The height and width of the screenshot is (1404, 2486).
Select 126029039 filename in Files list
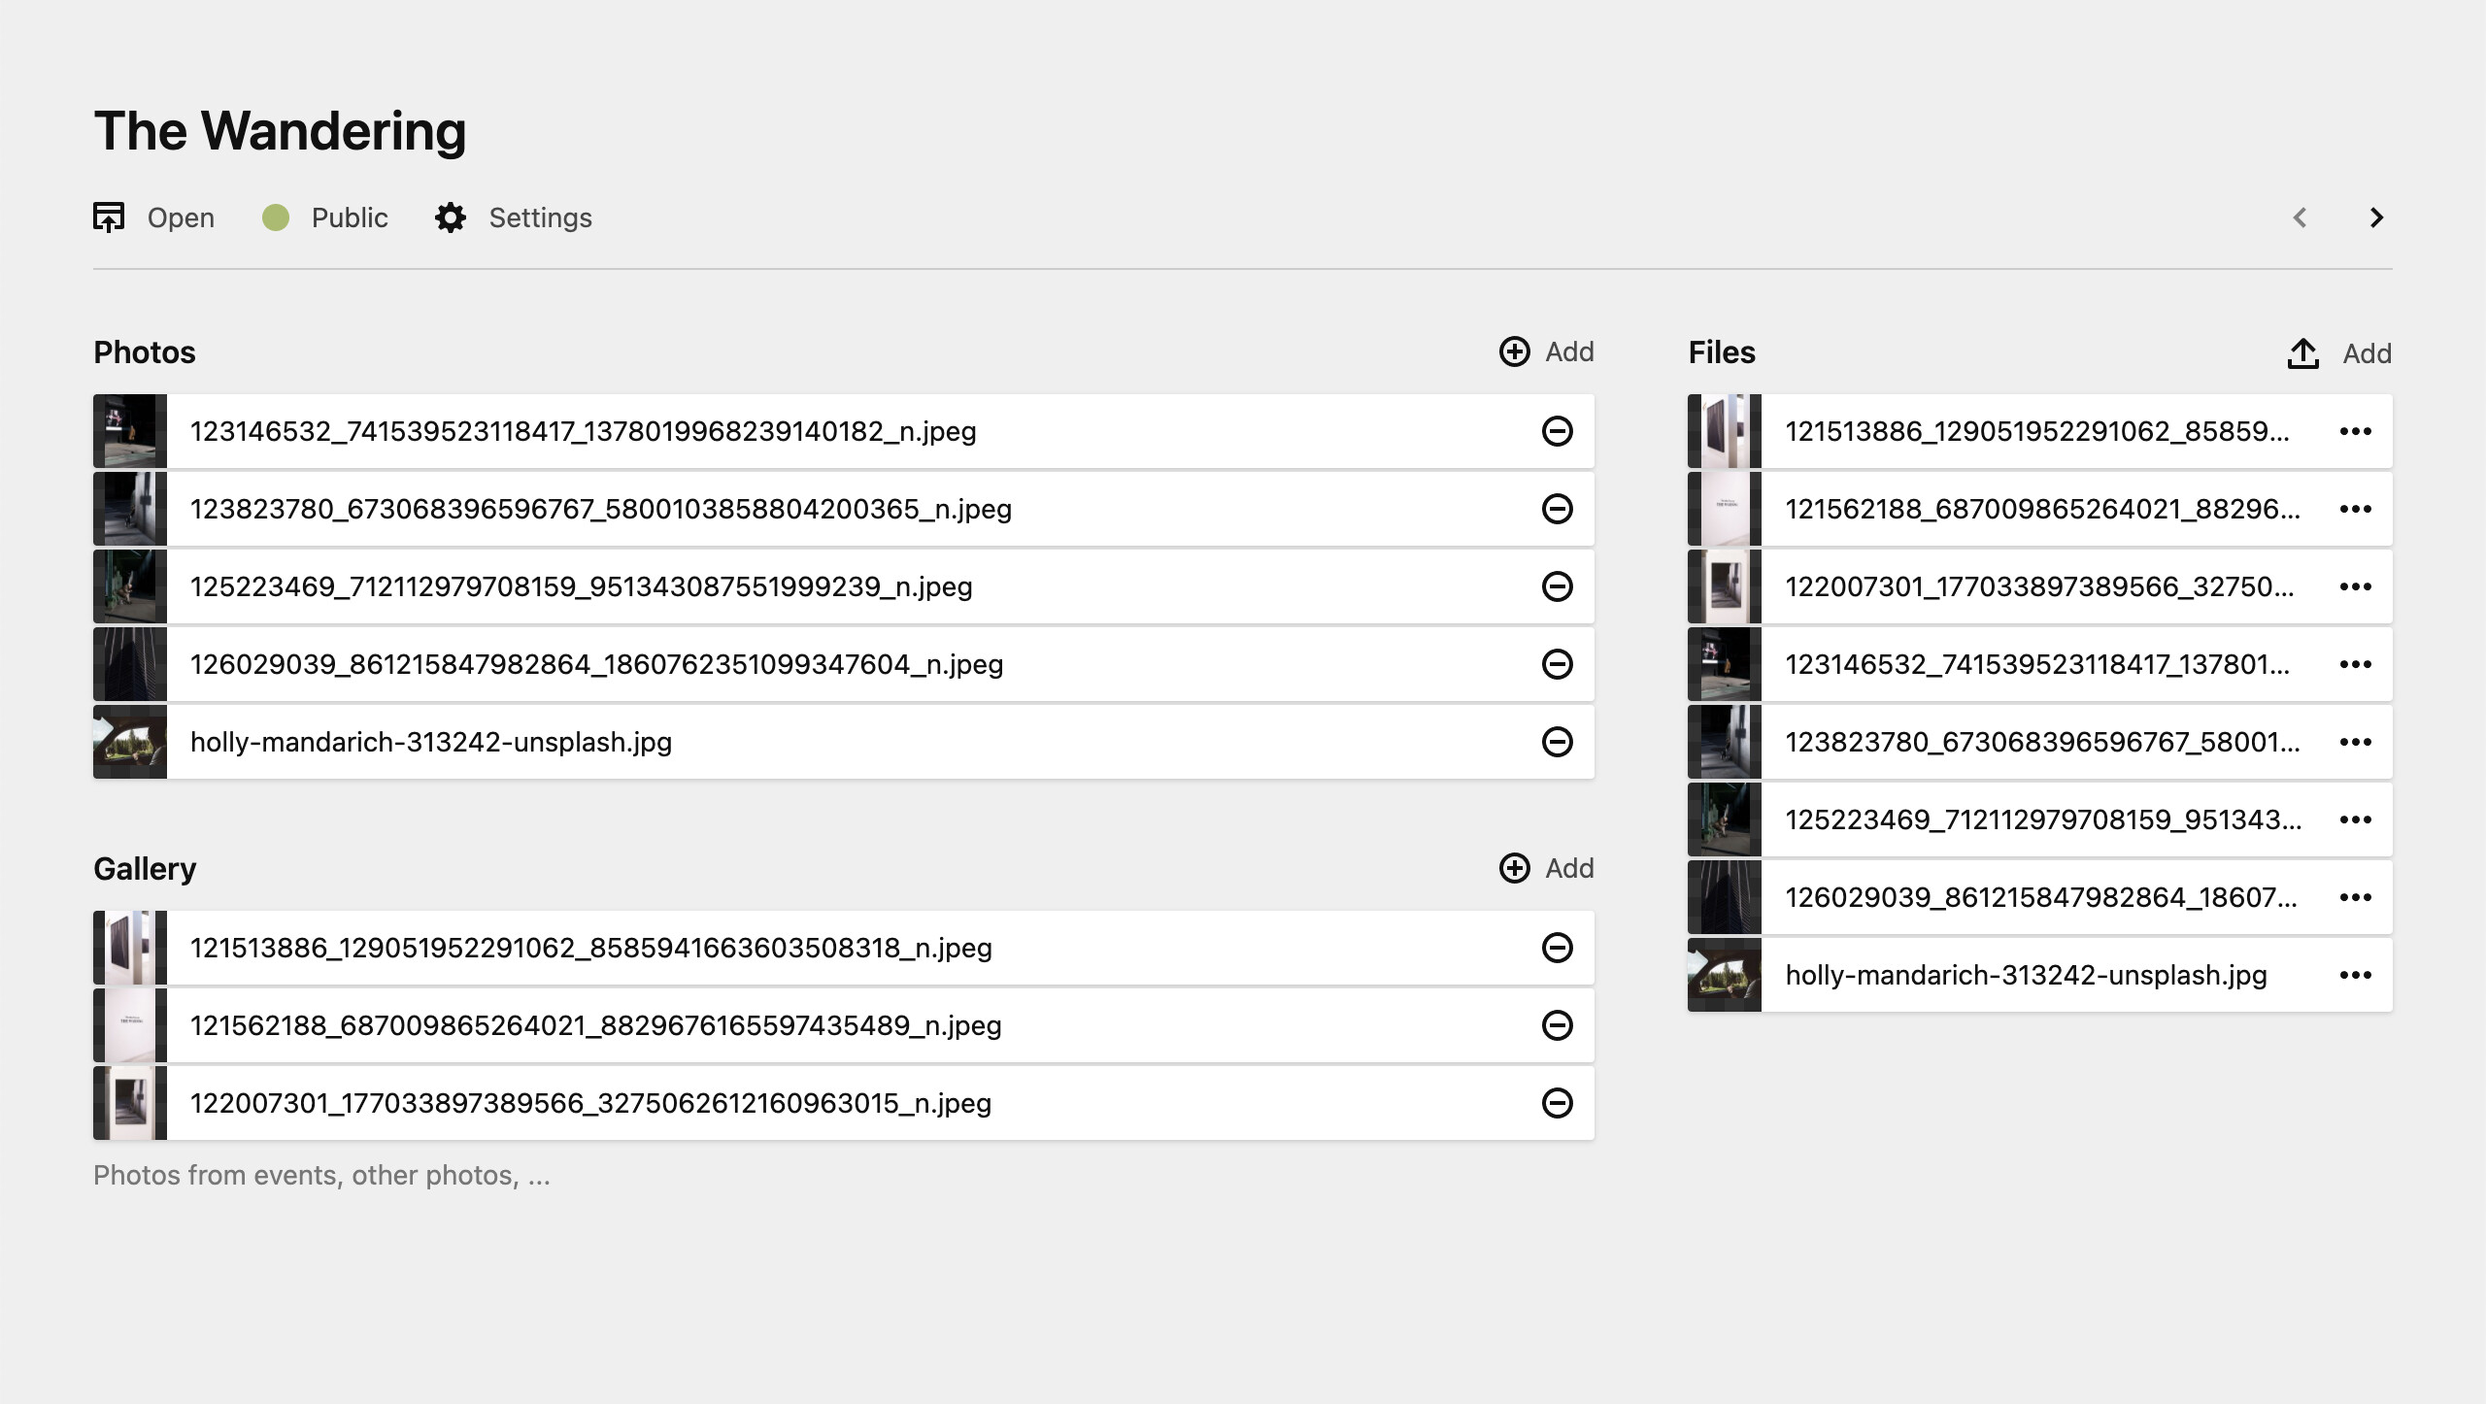[2041, 897]
